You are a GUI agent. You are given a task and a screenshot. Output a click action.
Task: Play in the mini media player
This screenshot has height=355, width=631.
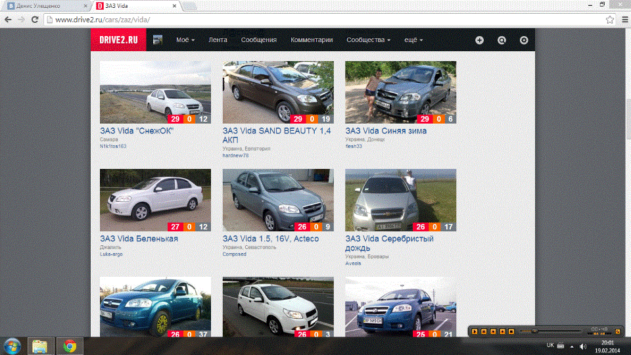[475, 331]
